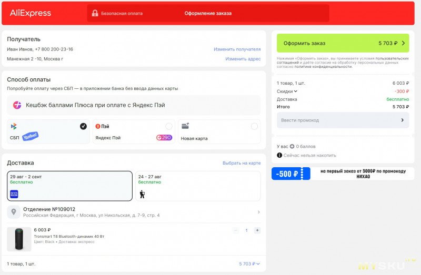The image size is (421, 275).
Task: Click the 290 Plus points badge
Action: pyautogui.click(x=164, y=138)
